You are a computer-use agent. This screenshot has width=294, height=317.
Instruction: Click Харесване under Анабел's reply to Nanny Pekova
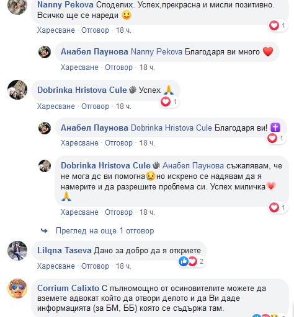79,67
